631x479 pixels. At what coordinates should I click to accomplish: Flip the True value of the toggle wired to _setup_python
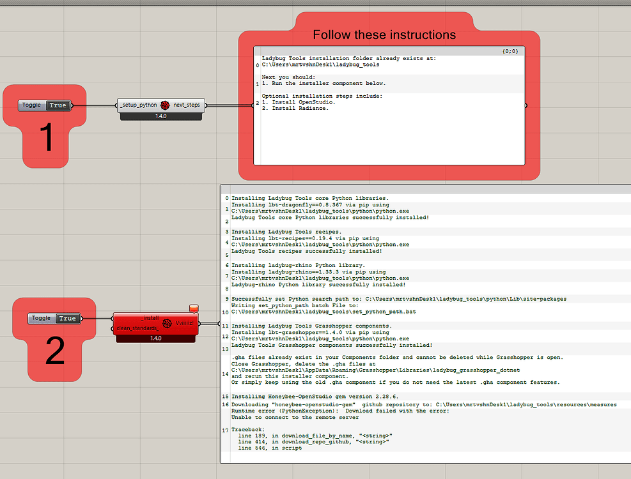point(58,105)
